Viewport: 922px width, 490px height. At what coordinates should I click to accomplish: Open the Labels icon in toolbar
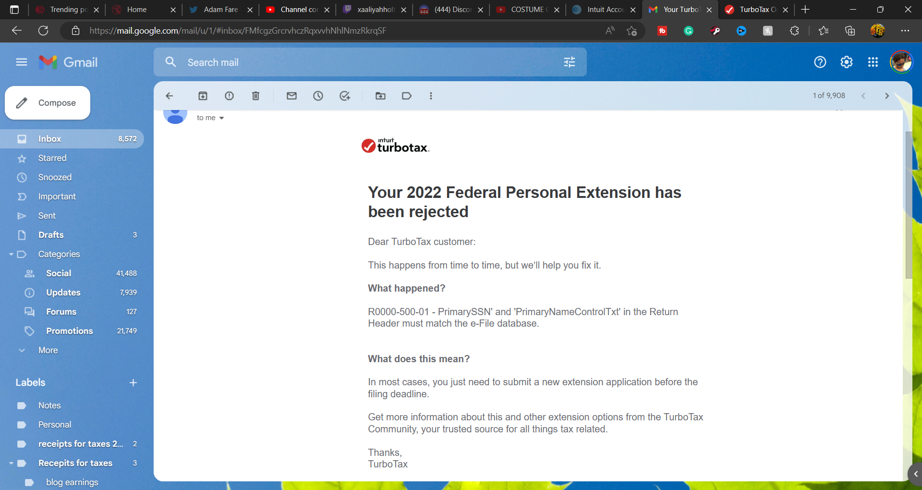(407, 96)
